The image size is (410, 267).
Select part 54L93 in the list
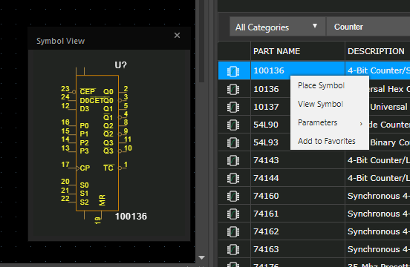tap(266, 142)
